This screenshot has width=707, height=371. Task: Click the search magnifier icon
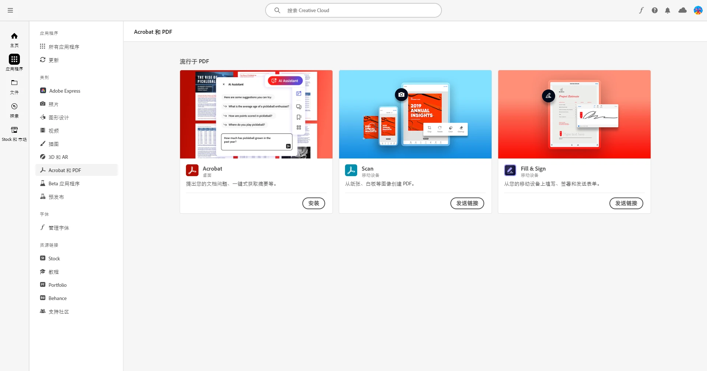277,10
